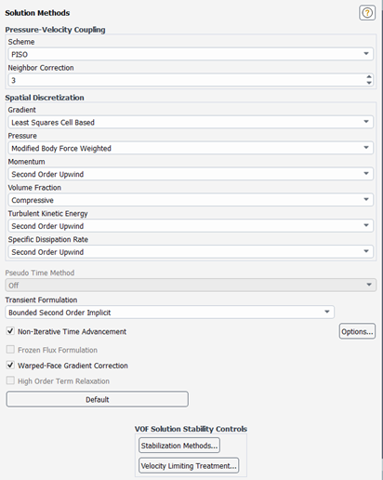Expand the Turbulent Kinetic Energy dropdown
The image size is (383, 480).
pyautogui.click(x=191, y=226)
